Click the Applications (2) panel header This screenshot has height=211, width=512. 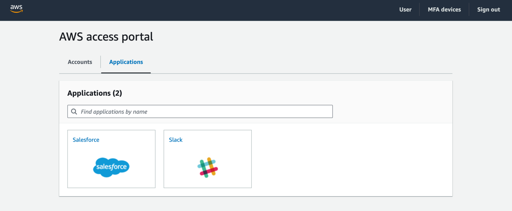coord(94,93)
